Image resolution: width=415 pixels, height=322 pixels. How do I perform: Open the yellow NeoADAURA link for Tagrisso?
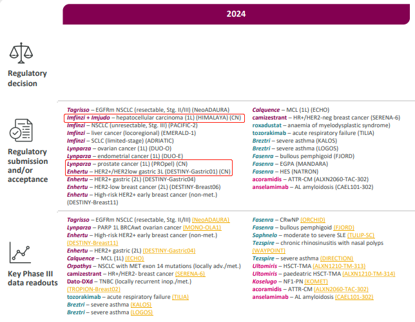pyautogui.click(x=211, y=220)
